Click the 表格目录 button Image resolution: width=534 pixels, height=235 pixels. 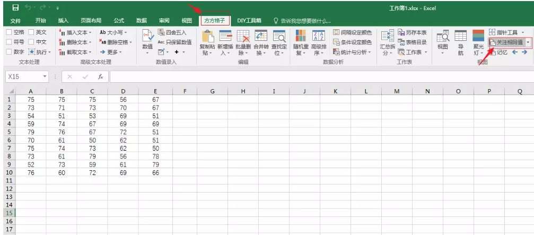pyautogui.click(x=413, y=42)
